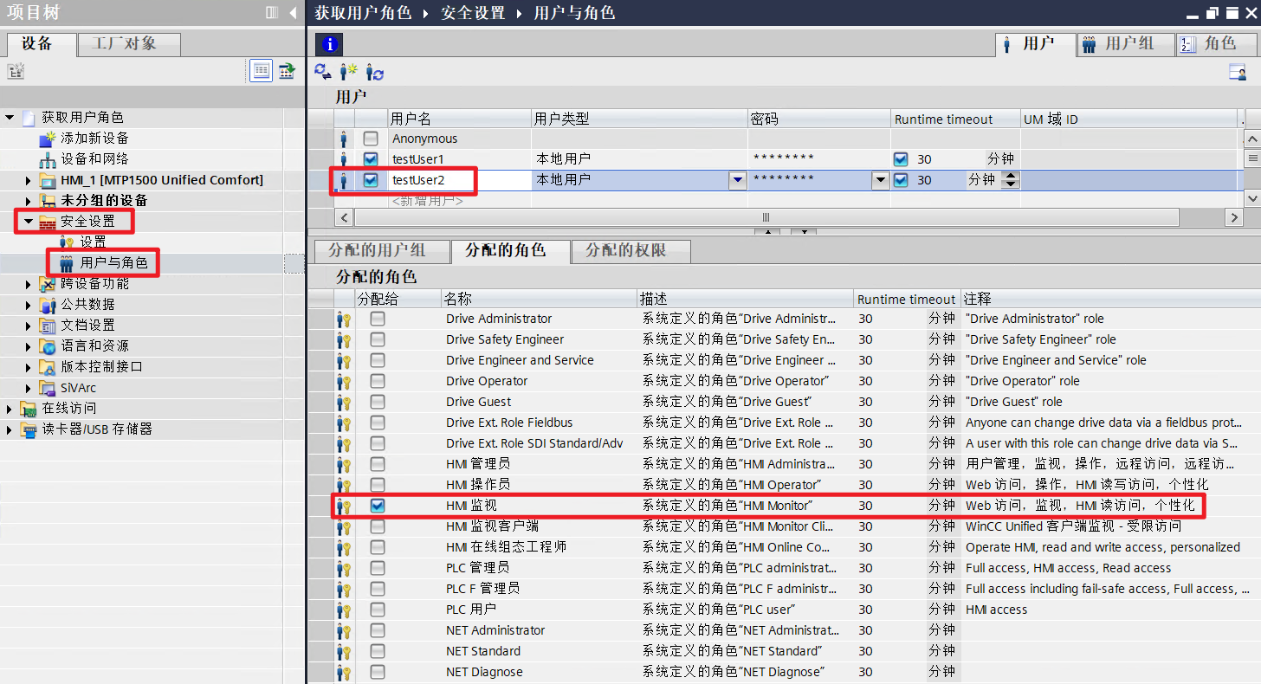Expand the 版本控制接口 node
The width and height of the screenshot is (1261, 684).
29,366
